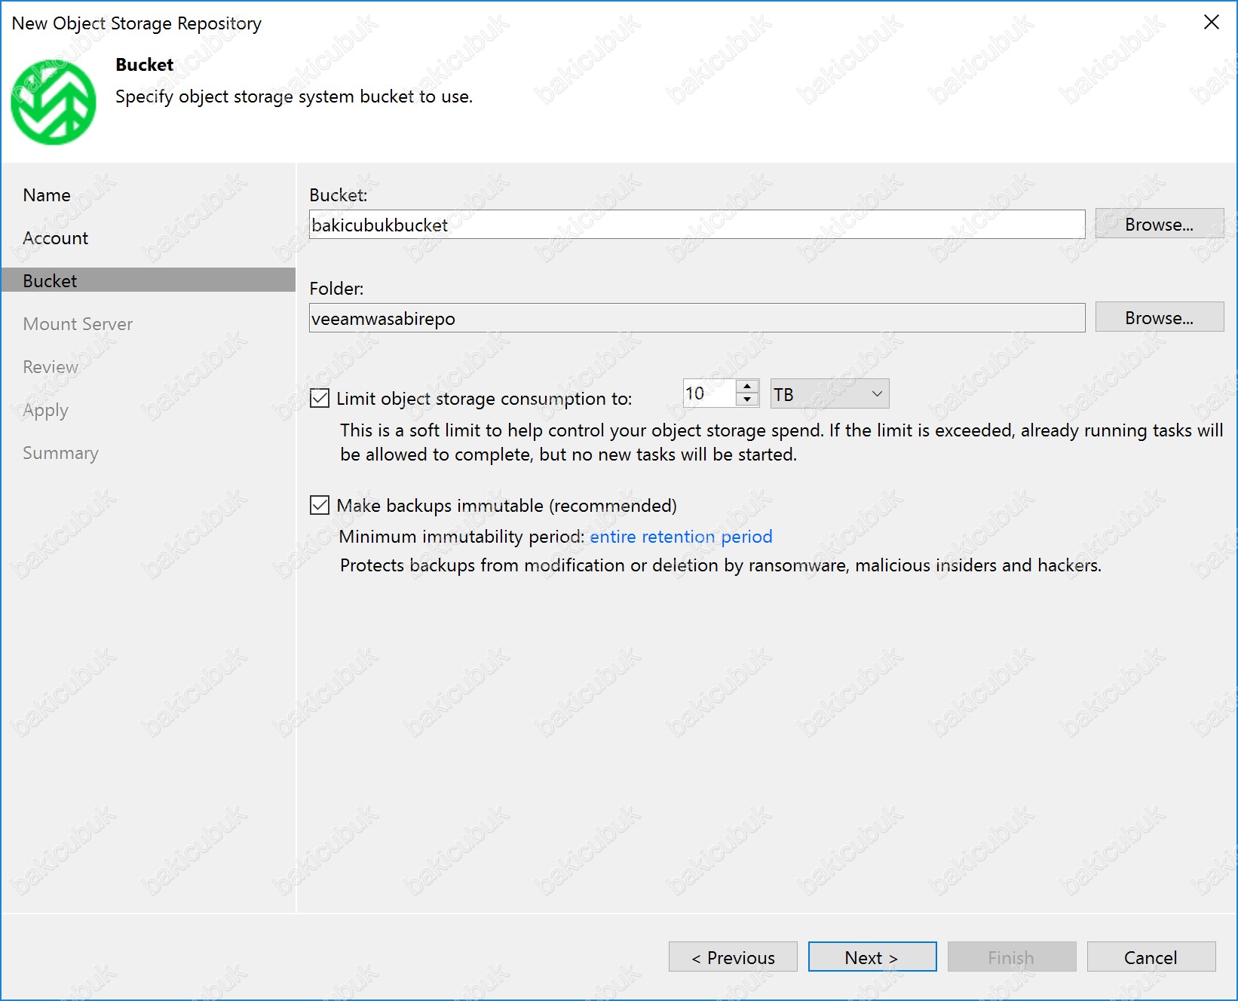Viewport: 1238px width, 1001px height.
Task: Select the Mount Server step
Action: pyautogui.click(x=78, y=324)
